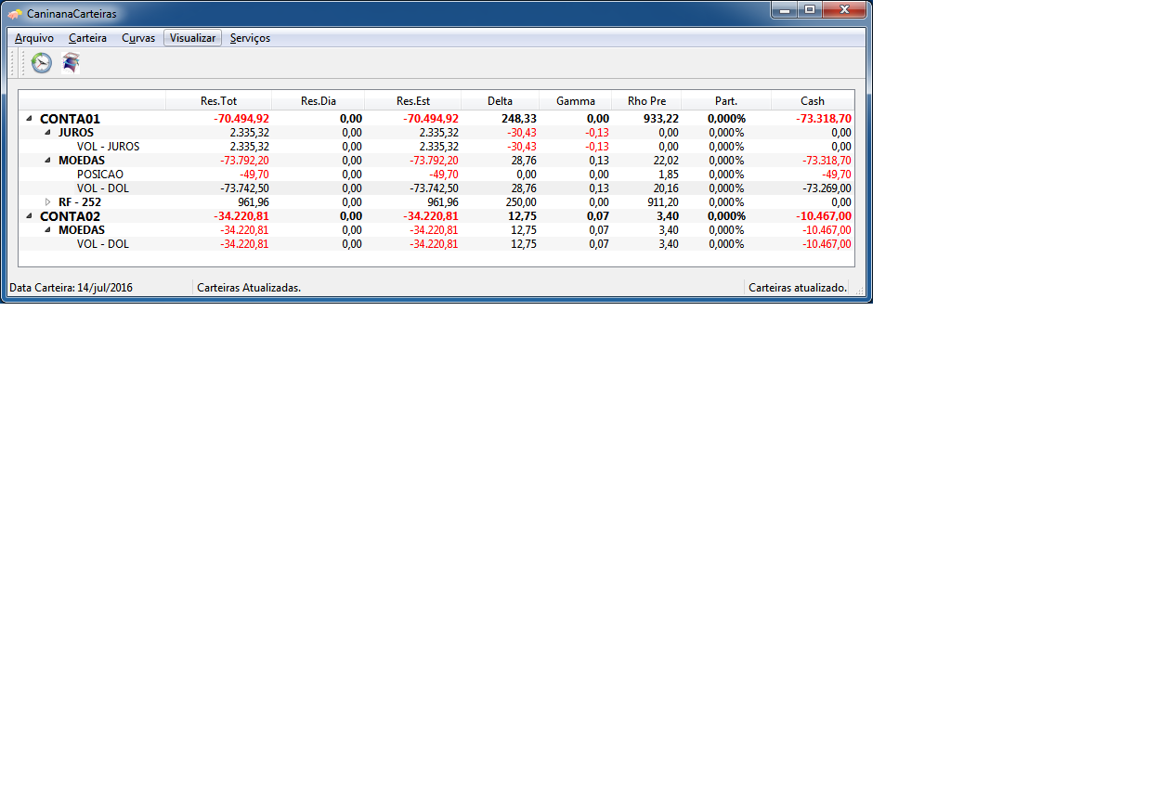The image size is (1159, 791).
Task: Click POSICAO Res.Tot value -49,70
Action: click(x=254, y=175)
